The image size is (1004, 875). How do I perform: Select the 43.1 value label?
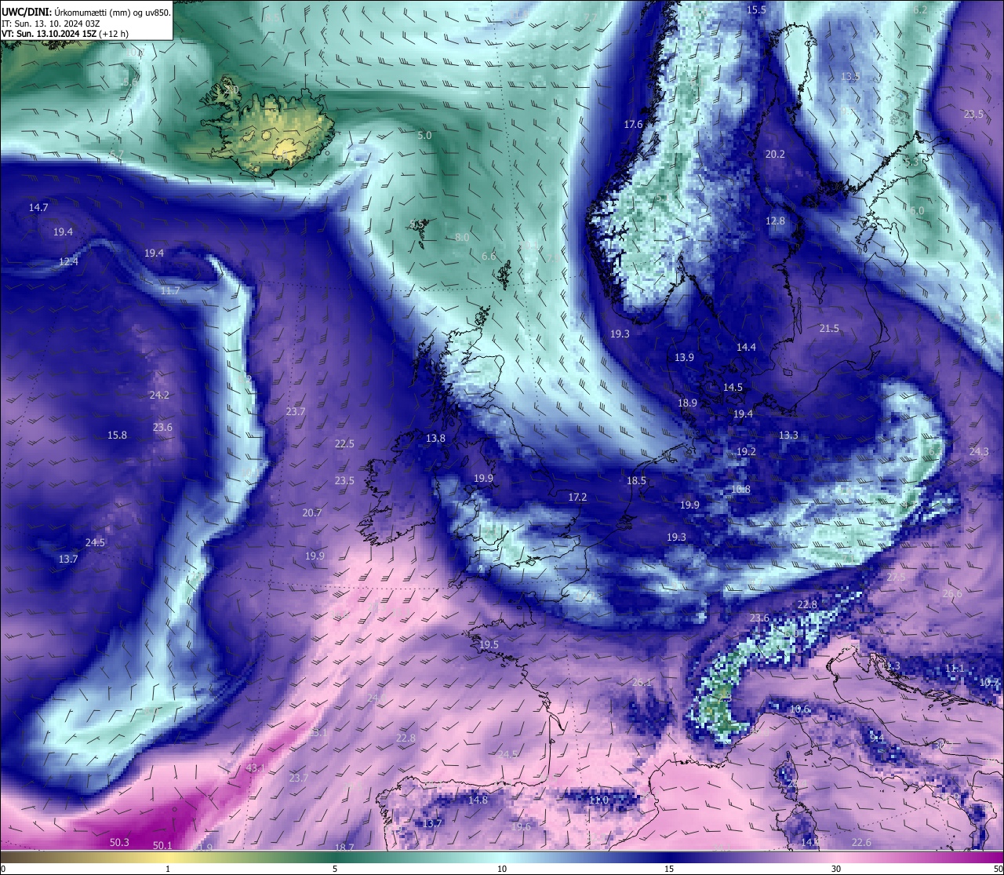[x=256, y=767]
